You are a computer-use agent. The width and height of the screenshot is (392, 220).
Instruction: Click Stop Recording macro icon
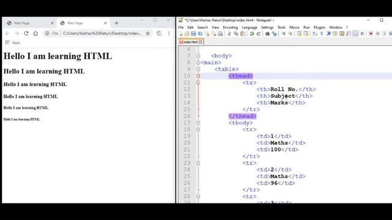(x=377, y=34)
